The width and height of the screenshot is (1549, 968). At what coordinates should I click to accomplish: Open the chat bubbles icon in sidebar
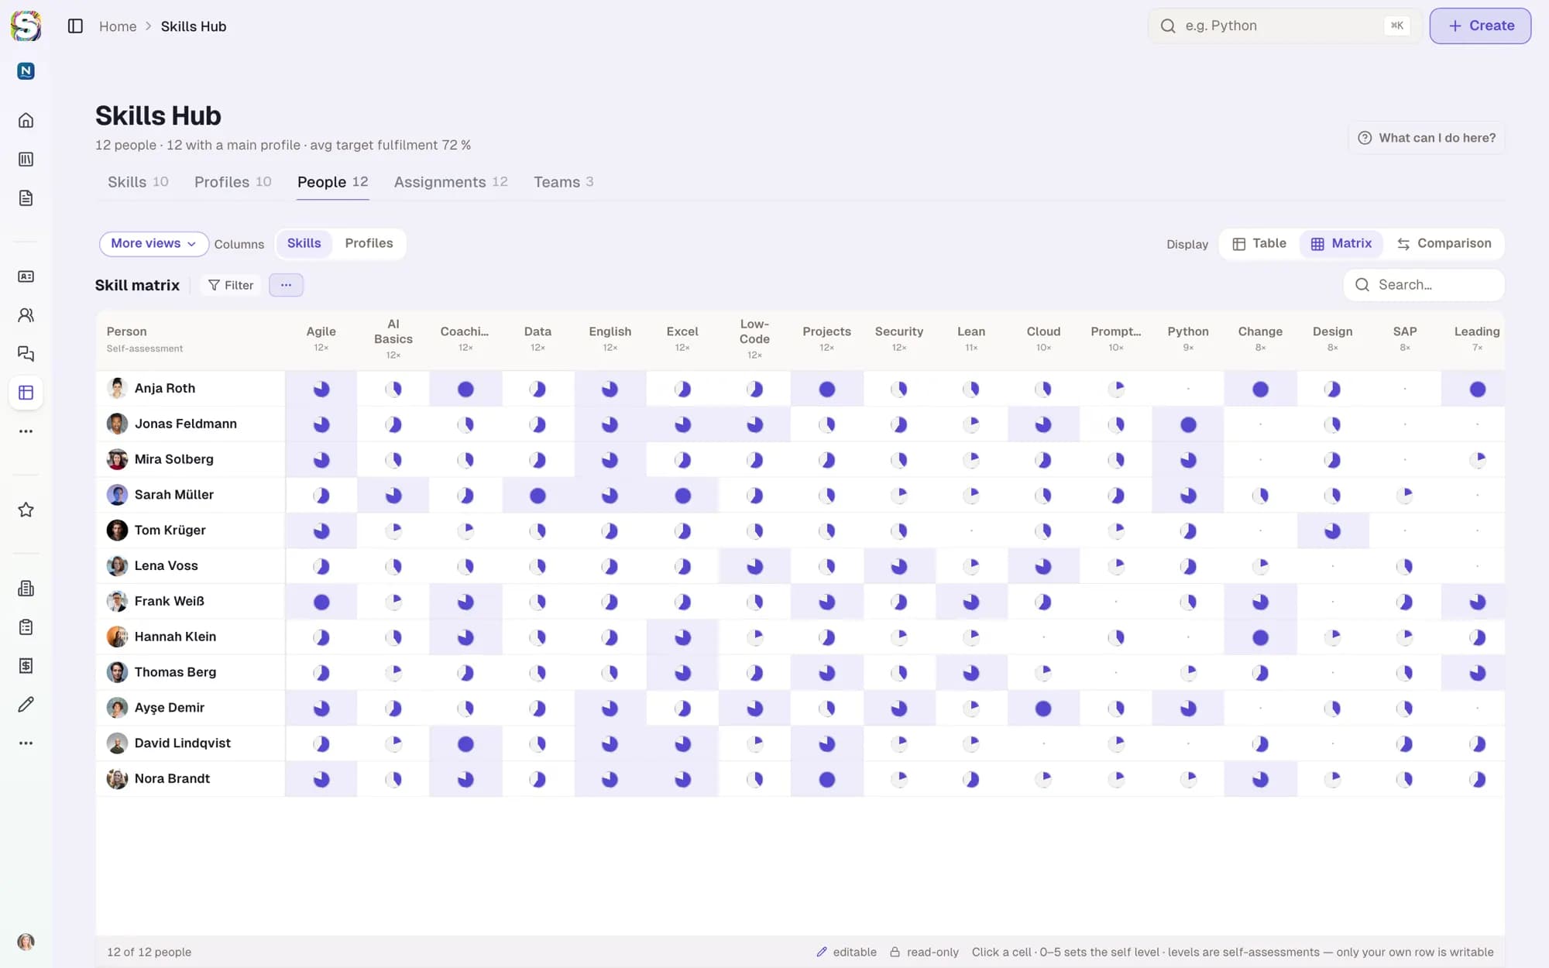coord(26,354)
